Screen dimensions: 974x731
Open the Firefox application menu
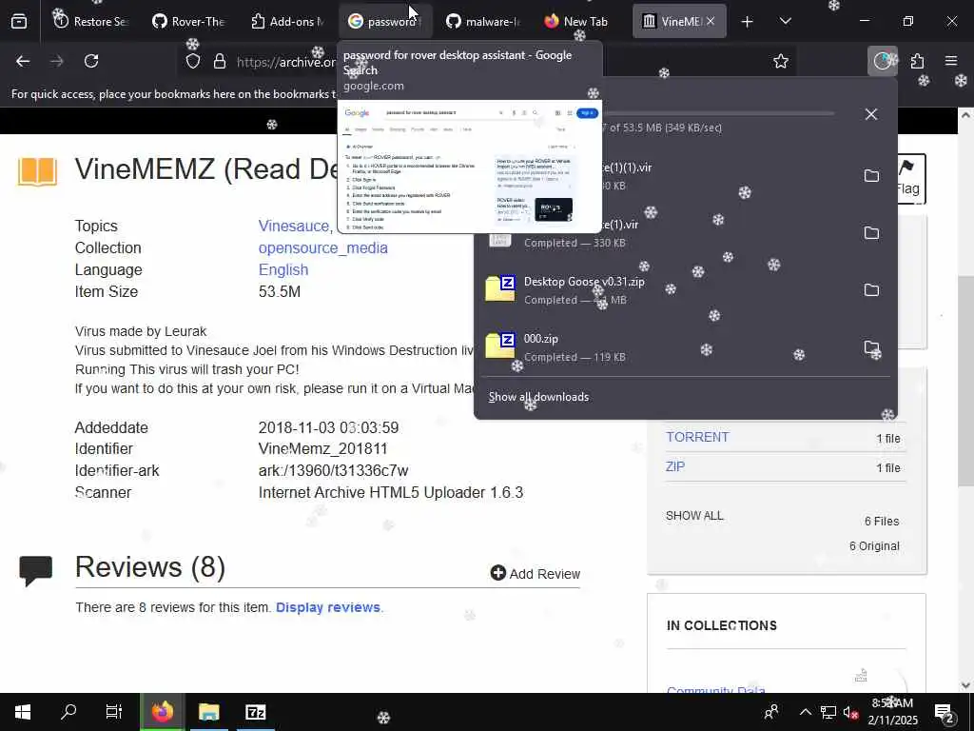[x=951, y=61]
